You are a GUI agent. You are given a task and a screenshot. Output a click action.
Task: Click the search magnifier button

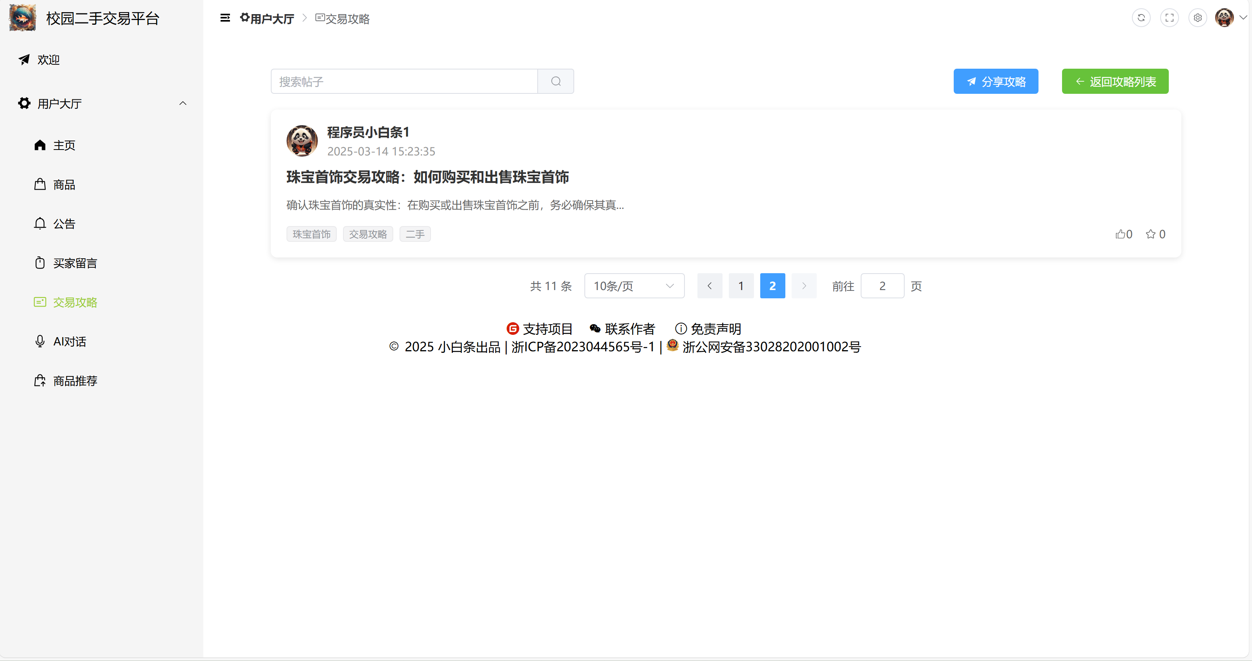555,81
